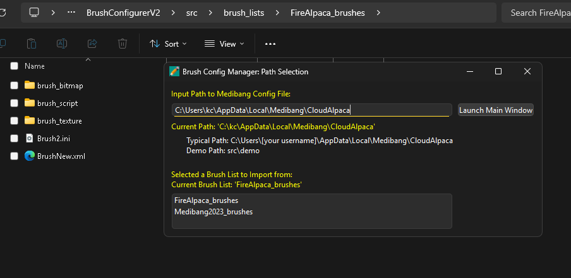Click the Current Brush List label

236,185
